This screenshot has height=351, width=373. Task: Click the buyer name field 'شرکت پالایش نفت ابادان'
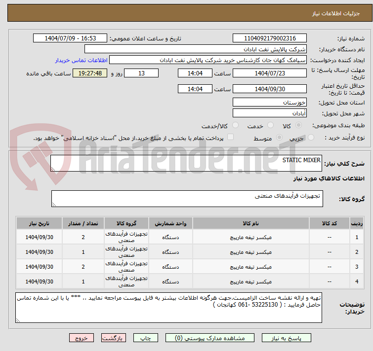[196, 49]
